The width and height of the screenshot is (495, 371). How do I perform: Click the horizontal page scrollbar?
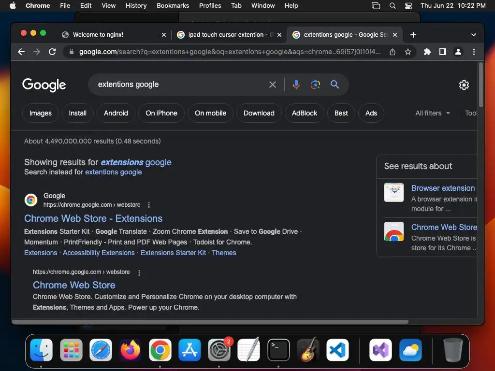pyautogui.click(x=210, y=322)
